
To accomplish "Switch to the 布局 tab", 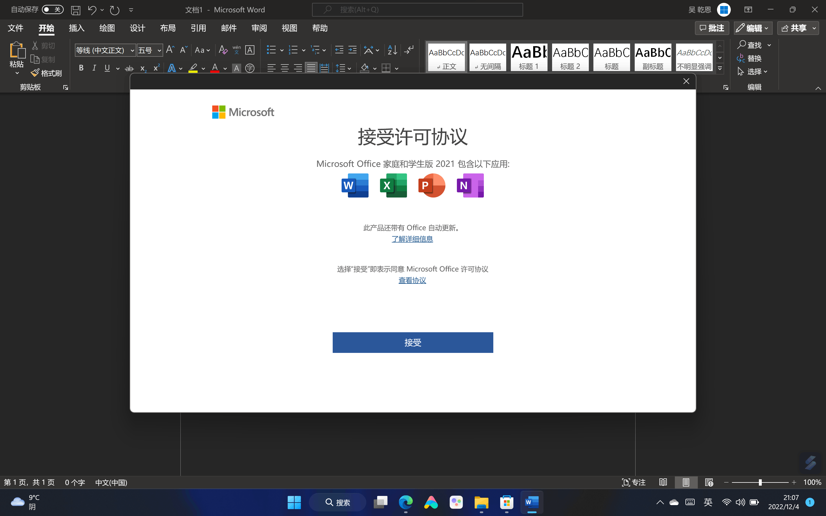I will coord(167,28).
